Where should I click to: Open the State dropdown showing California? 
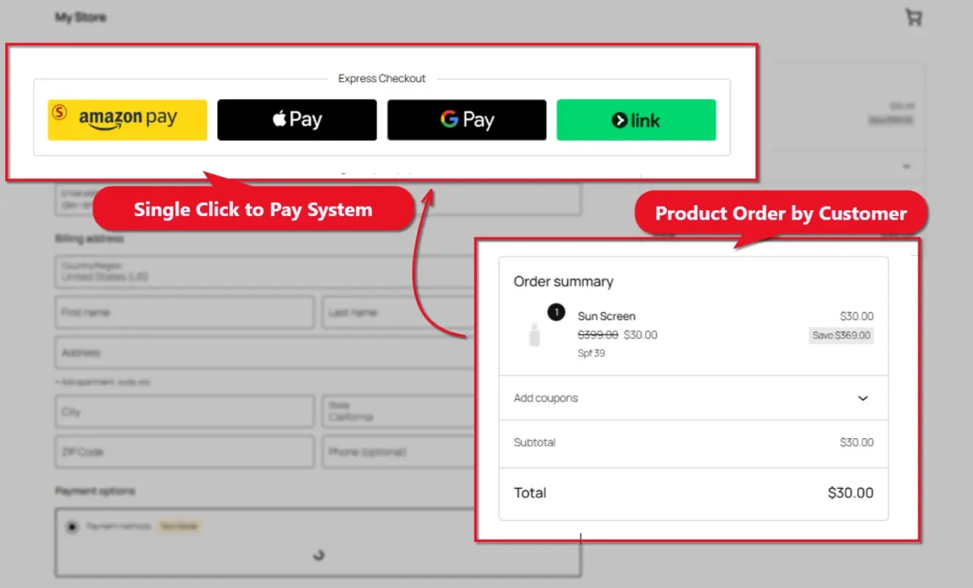399,412
